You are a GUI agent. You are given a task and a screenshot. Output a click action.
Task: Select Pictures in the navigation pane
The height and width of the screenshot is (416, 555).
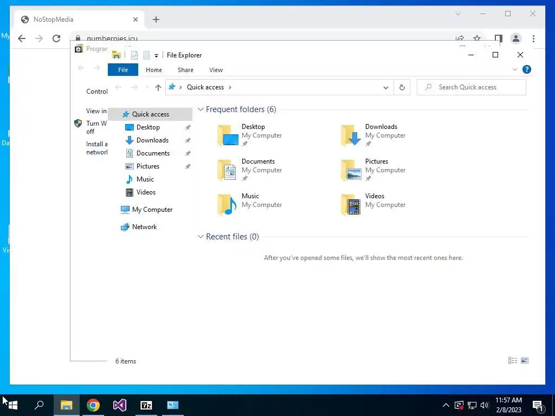[147, 166]
